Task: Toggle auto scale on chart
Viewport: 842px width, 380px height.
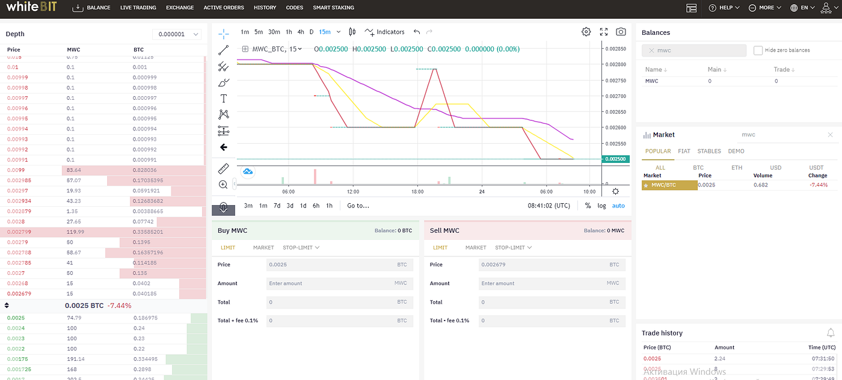Action: click(618, 206)
